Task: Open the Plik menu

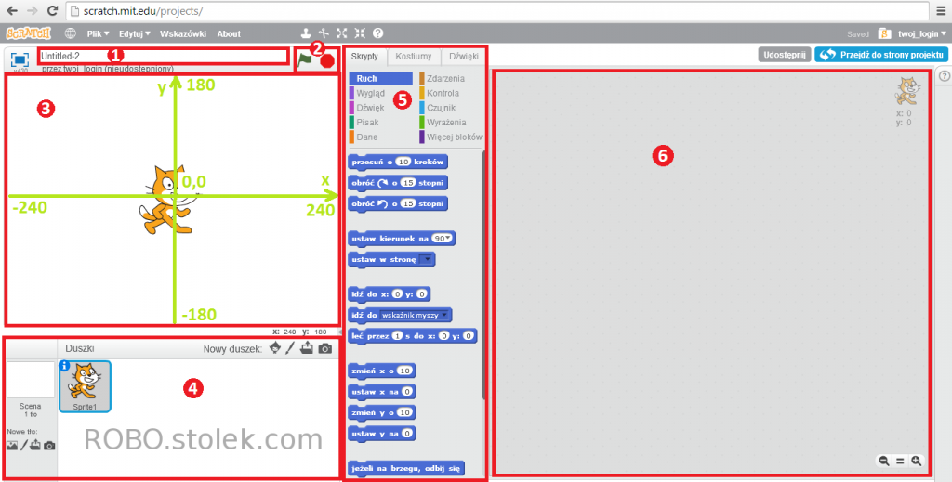Action: pyautogui.click(x=98, y=33)
